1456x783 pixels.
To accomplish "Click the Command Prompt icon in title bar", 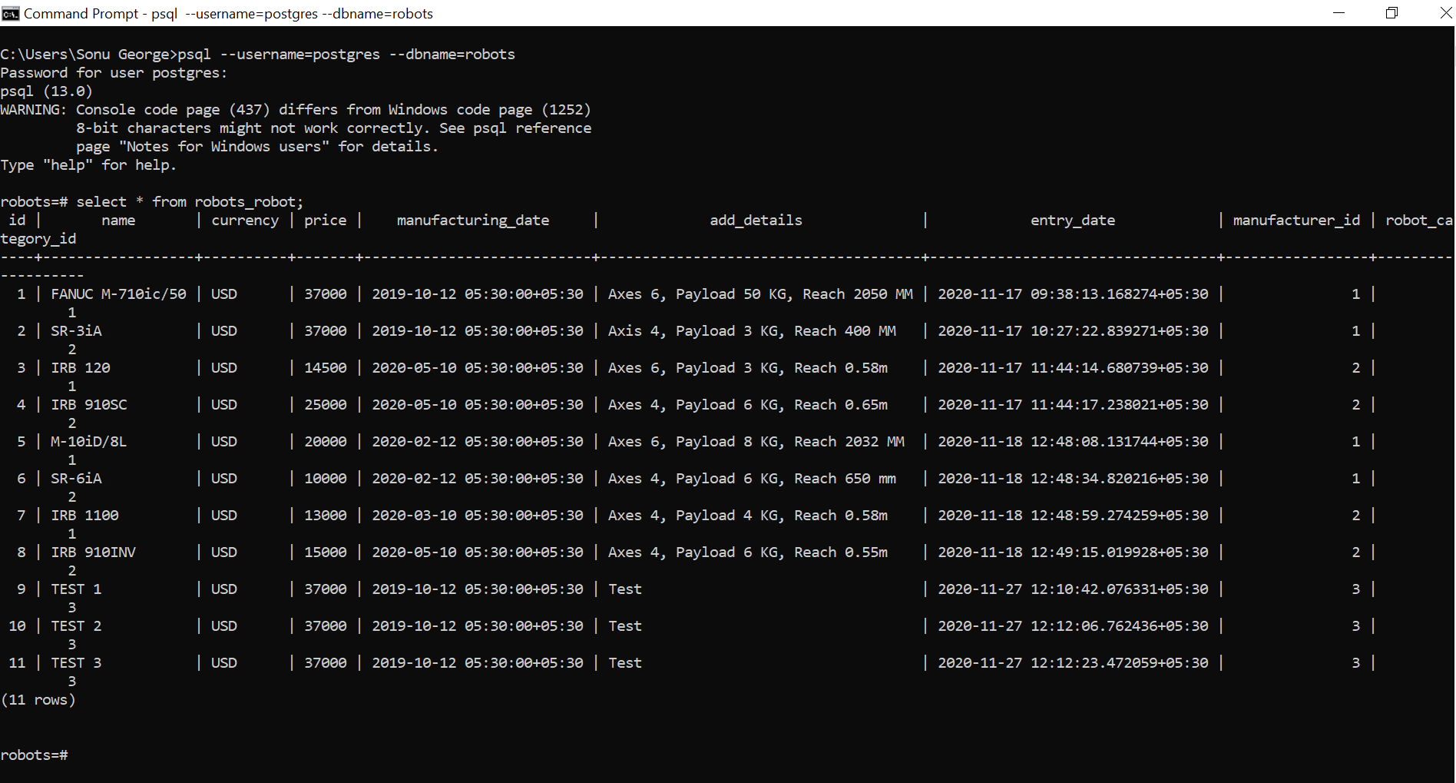I will click(11, 14).
